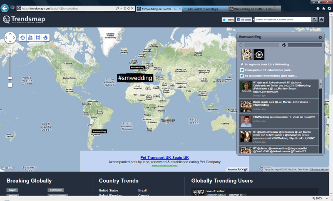Click the locate-me target icon on map toolbar
Viewport: 333px width, 201px height.
[x=22, y=38]
